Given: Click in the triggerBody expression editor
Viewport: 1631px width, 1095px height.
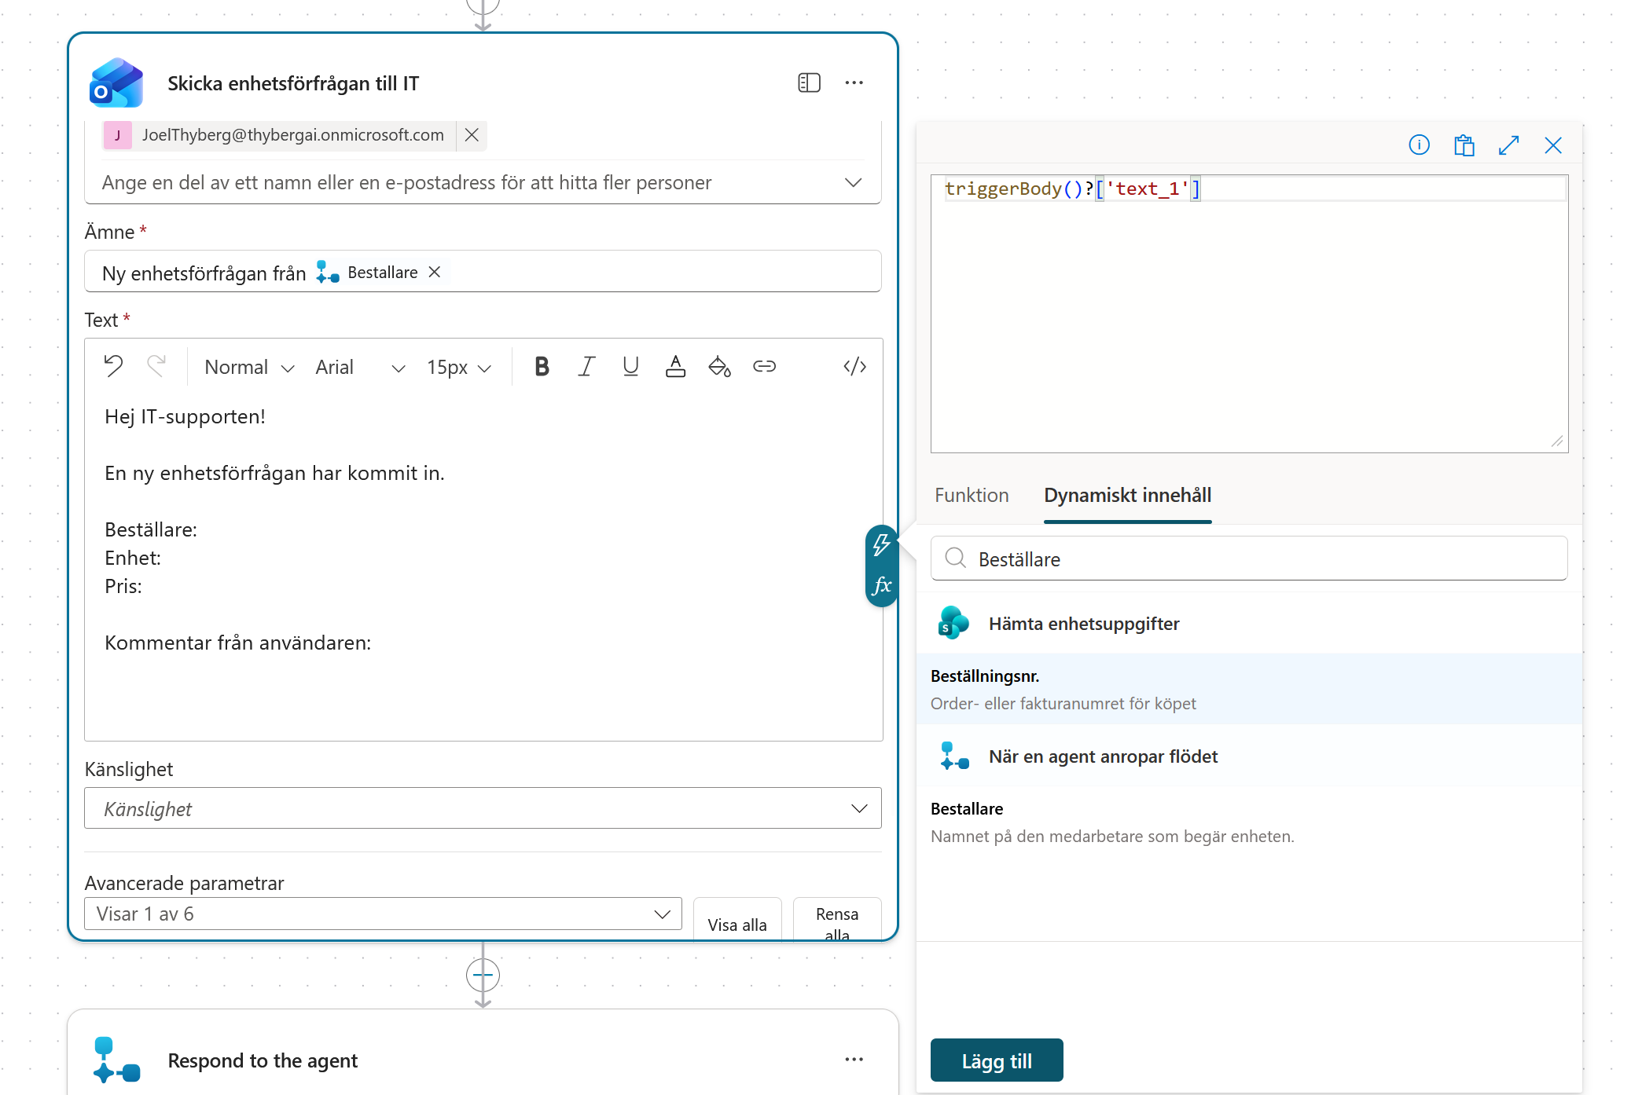Looking at the screenshot, I should (x=1249, y=313).
